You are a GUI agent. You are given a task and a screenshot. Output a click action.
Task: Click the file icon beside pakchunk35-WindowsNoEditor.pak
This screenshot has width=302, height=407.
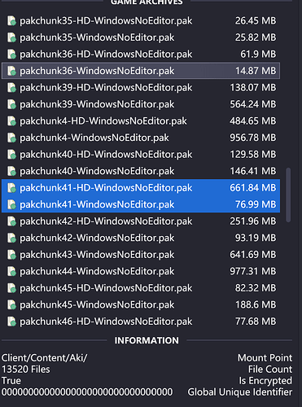coord(11,37)
